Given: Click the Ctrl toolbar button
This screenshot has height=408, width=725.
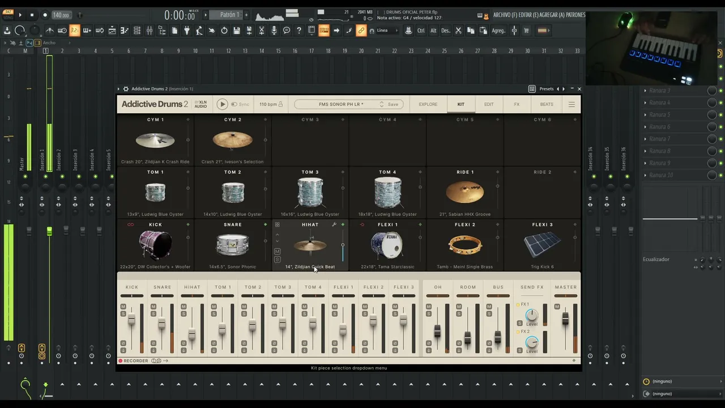Looking at the screenshot, I should pos(421,31).
